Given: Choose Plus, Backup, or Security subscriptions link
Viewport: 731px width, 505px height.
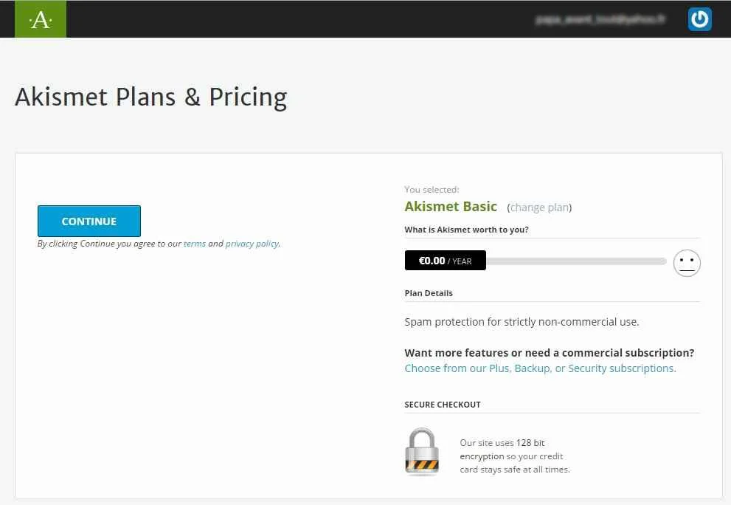Looking at the screenshot, I should tap(540, 368).
